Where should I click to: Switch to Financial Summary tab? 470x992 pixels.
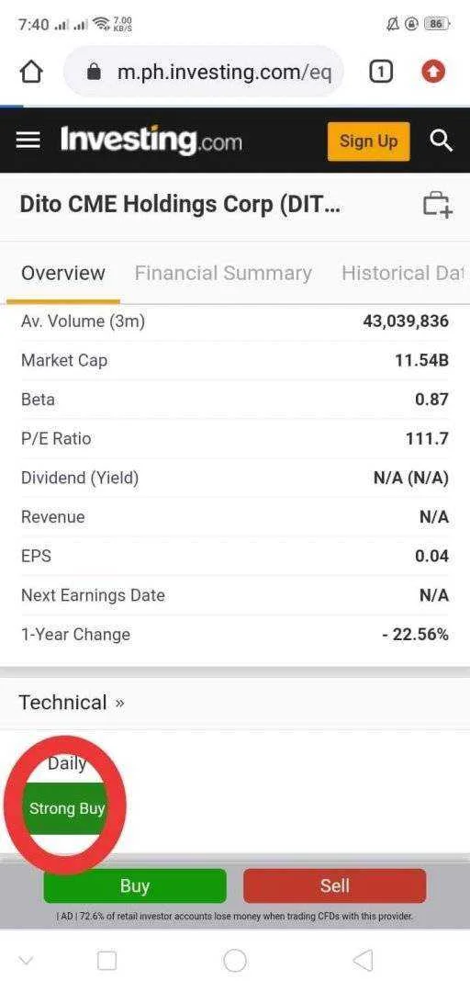click(x=223, y=274)
